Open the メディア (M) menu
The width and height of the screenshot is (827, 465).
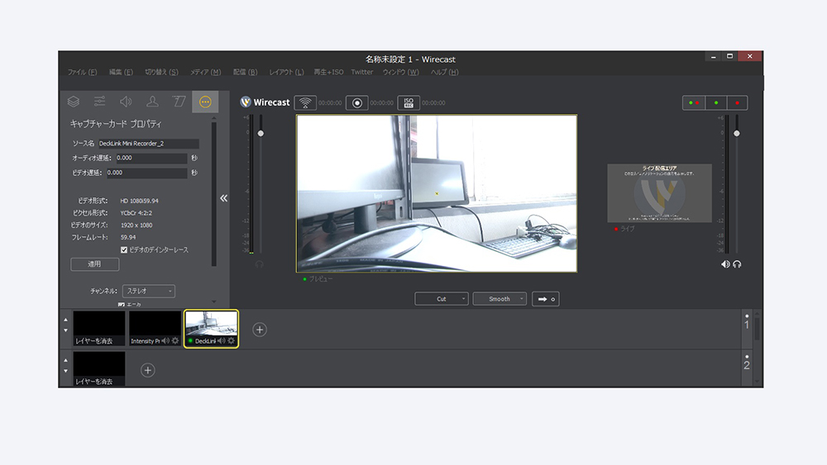pyautogui.click(x=206, y=72)
